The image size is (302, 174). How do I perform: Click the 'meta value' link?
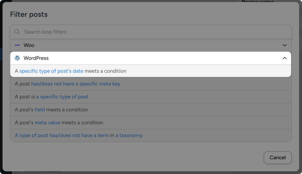[x=47, y=123]
